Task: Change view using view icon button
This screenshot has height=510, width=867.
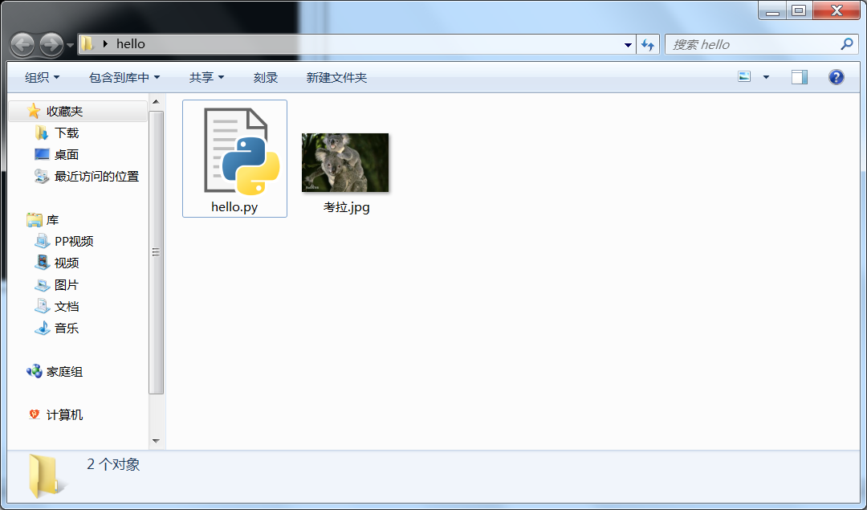Action: [x=744, y=77]
